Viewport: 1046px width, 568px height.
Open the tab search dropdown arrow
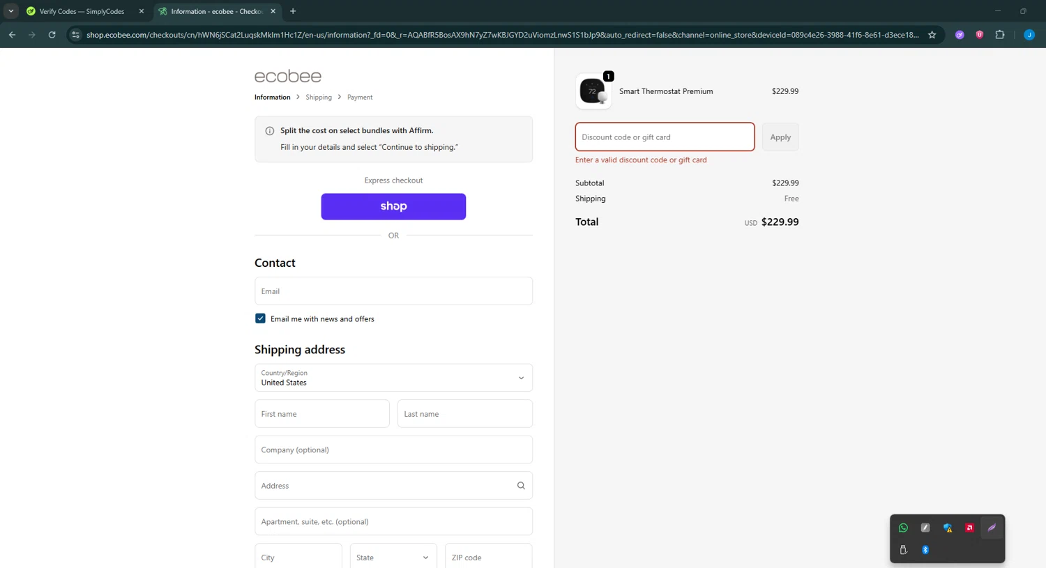click(11, 11)
